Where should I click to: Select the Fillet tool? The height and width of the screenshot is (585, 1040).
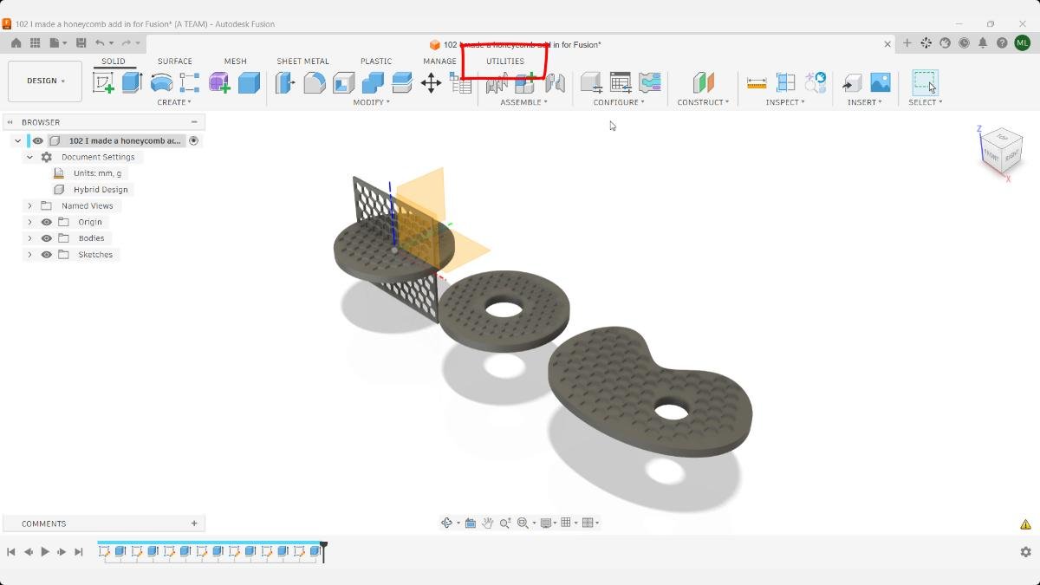pos(315,82)
